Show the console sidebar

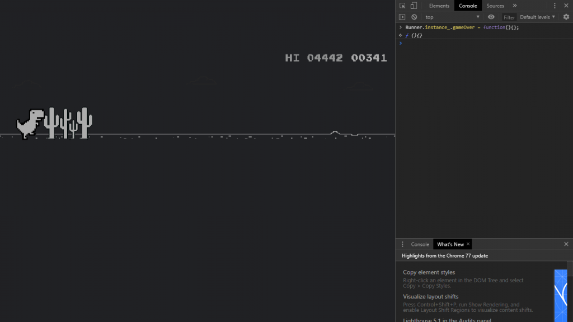(x=402, y=17)
